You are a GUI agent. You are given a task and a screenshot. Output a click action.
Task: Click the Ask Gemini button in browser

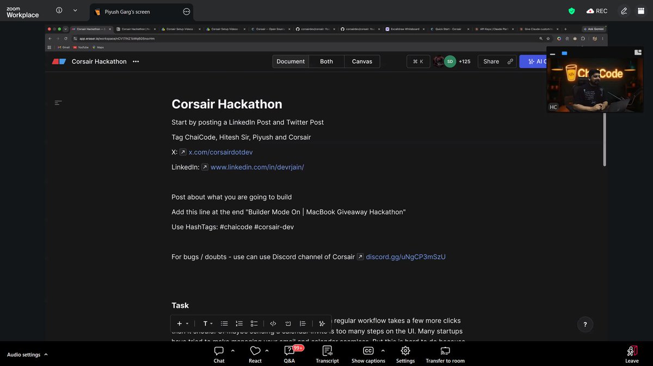point(594,29)
